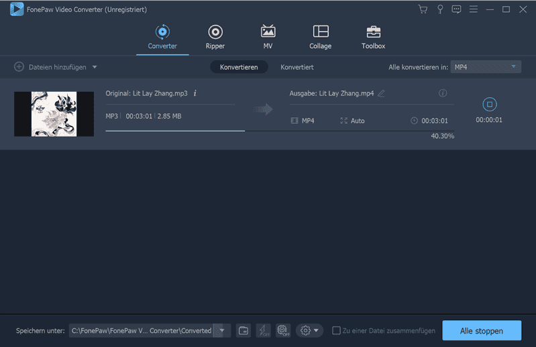536x347 pixels.
Task: Toggle the lightning acceleration icon
Action: coord(263,331)
